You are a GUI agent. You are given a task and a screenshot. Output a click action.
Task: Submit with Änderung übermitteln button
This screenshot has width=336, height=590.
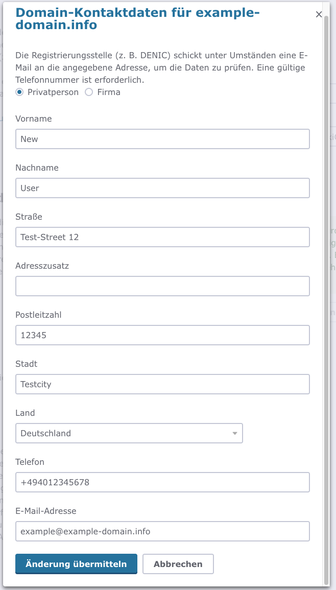77,564
